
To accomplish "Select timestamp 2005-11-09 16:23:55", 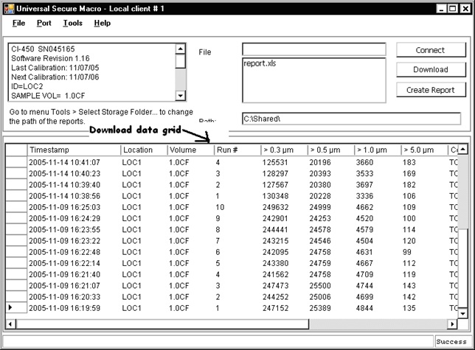I will (x=64, y=230).
